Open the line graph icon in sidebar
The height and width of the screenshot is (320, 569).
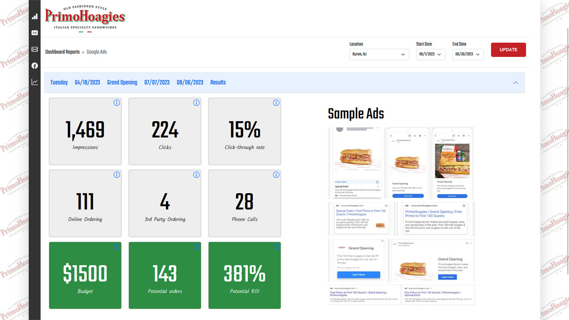tap(34, 82)
